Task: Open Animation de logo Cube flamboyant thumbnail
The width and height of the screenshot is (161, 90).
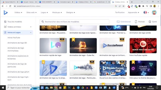Action: [x=83, y=45]
